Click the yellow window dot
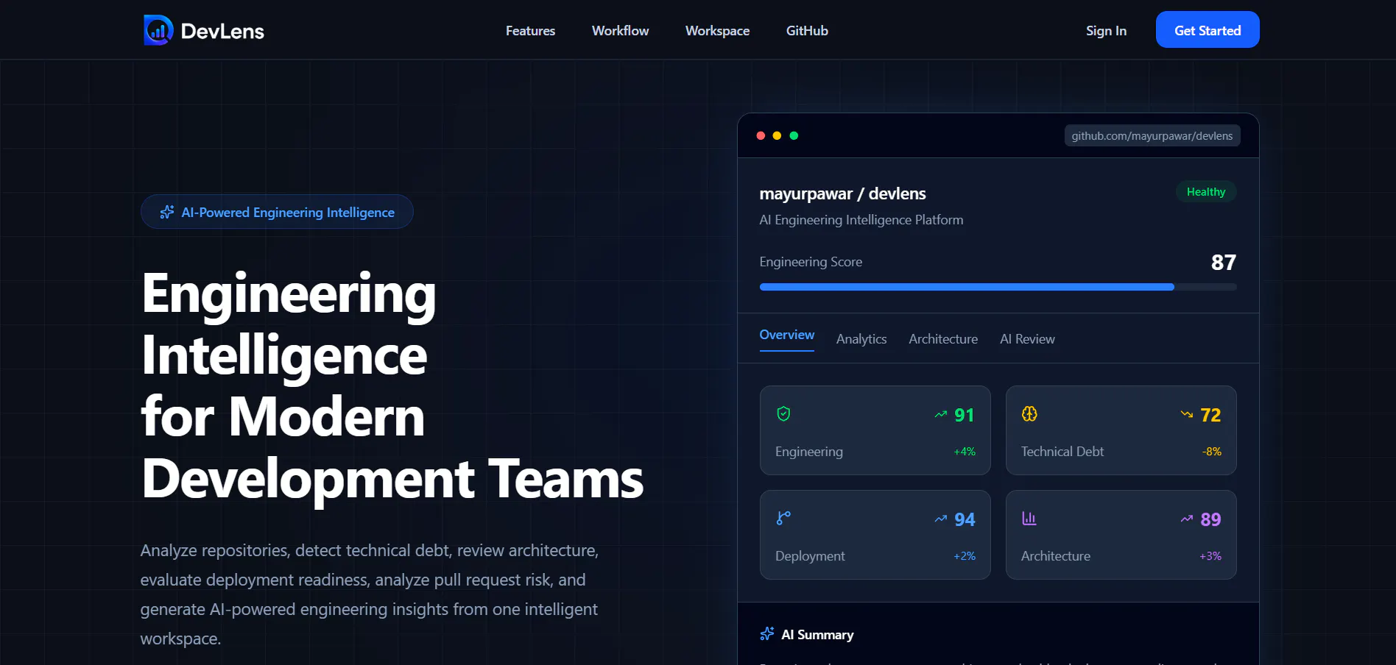 [x=777, y=135]
